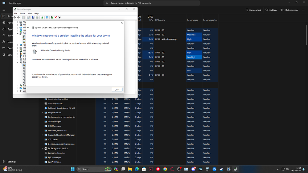The width and height of the screenshot is (308, 173).
Task: Expand the Credential Enrollment Manager row
Action: [42, 135]
